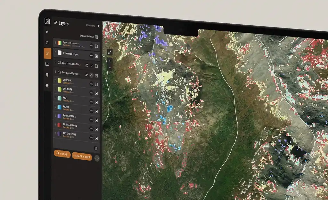328x200 pixels.
Task: Open the globe icon in the sidebar
Action: pyautogui.click(x=47, y=86)
